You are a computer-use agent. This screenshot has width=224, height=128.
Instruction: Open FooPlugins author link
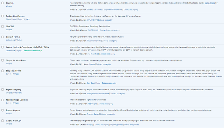click(x=92, y=104)
